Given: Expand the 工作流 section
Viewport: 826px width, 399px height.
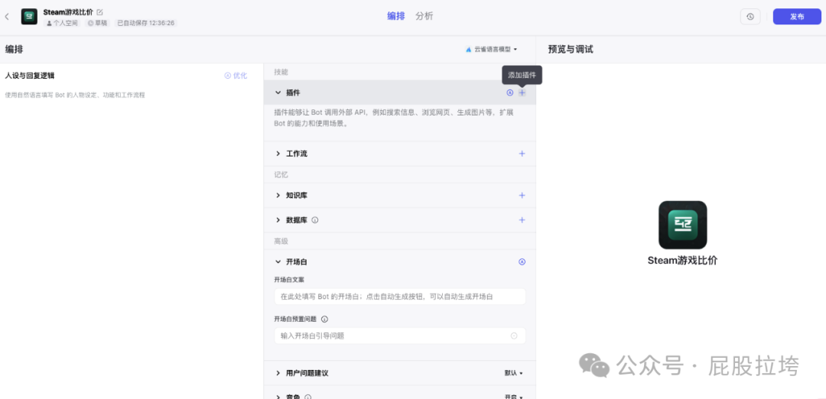Looking at the screenshot, I should pyautogui.click(x=278, y=154).
